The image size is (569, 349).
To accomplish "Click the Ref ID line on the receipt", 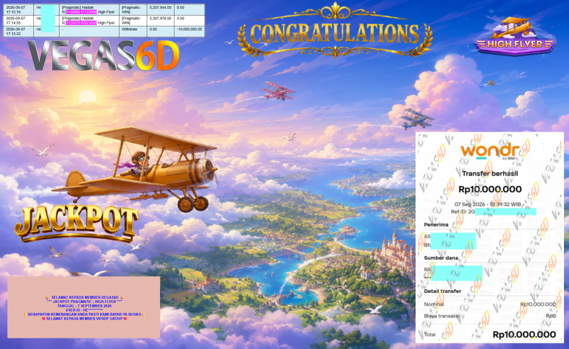I will point(493,212).
